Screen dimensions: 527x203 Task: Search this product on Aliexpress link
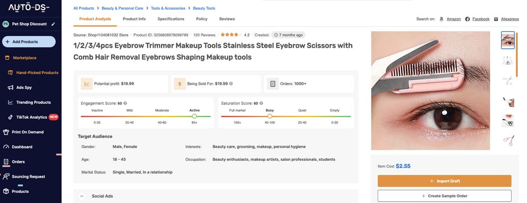tap(510, 19)
